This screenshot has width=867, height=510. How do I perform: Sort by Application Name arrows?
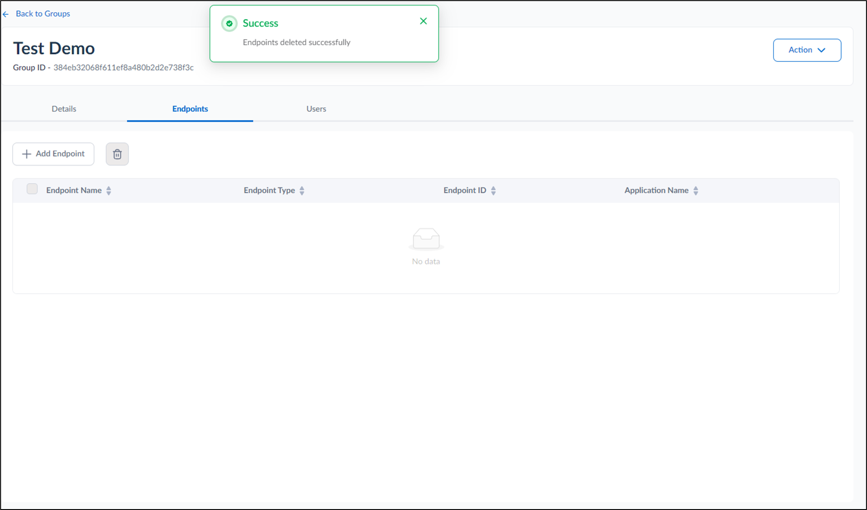coord(696,191)
